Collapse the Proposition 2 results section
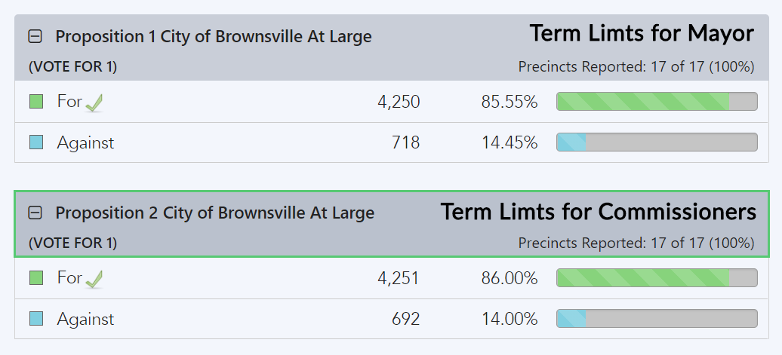 click(35, 213)
